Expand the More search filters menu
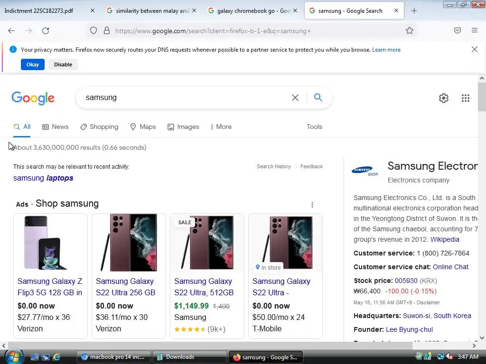 pos(221,127)
